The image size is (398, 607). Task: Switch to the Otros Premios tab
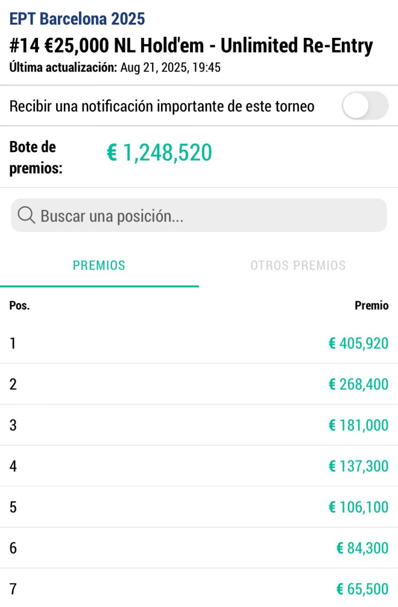[298, 266]
